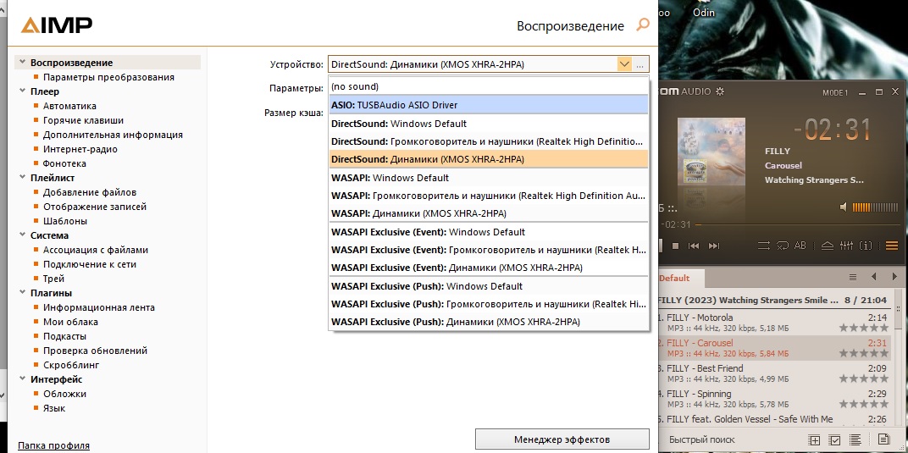Collapse the Плеер tree section
This screenshot has width=908, height=453.
coord(23,91)
